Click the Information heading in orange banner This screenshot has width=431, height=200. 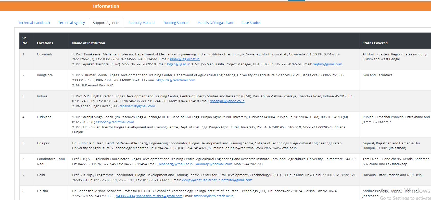coord(106,6)
